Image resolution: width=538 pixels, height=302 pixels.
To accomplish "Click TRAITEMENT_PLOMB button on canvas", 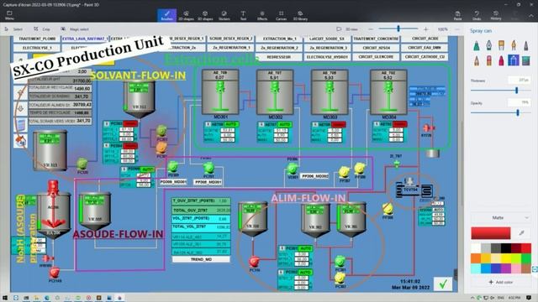I will (37, 39).
